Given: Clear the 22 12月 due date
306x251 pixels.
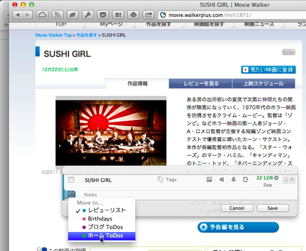Looking at the screenshot, I should pos(277,178).
